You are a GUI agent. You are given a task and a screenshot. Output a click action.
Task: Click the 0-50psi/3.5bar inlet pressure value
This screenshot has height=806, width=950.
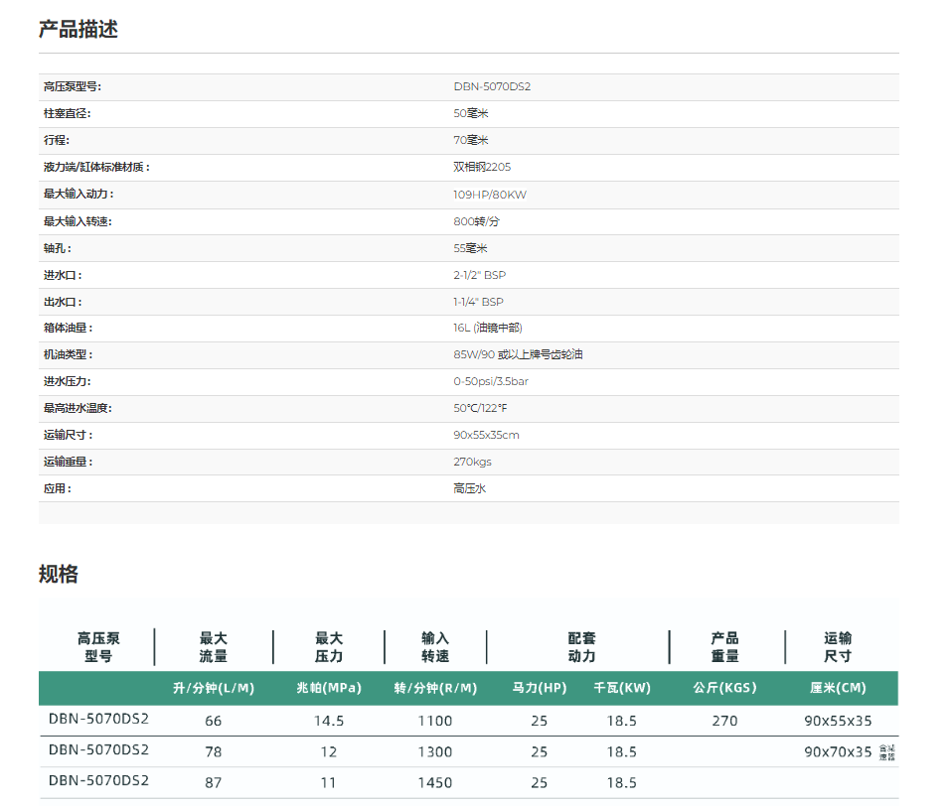click(x=493, y=382)
